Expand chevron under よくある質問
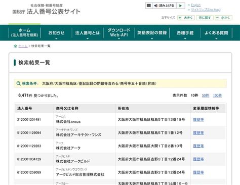240x185 pixels. [x=216, y=38]
